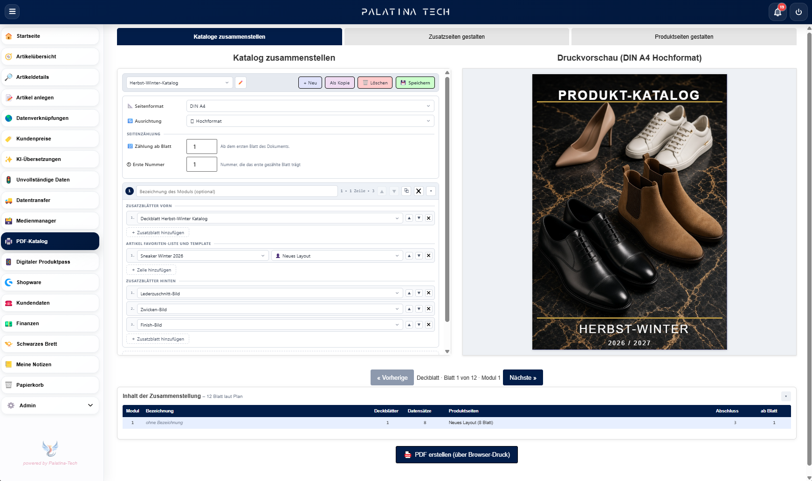Viewport: 812px width, 481px height.
Task: Open the Herbst-Winter-Katalog catalog selector
Action: click(x=179, y=83)
